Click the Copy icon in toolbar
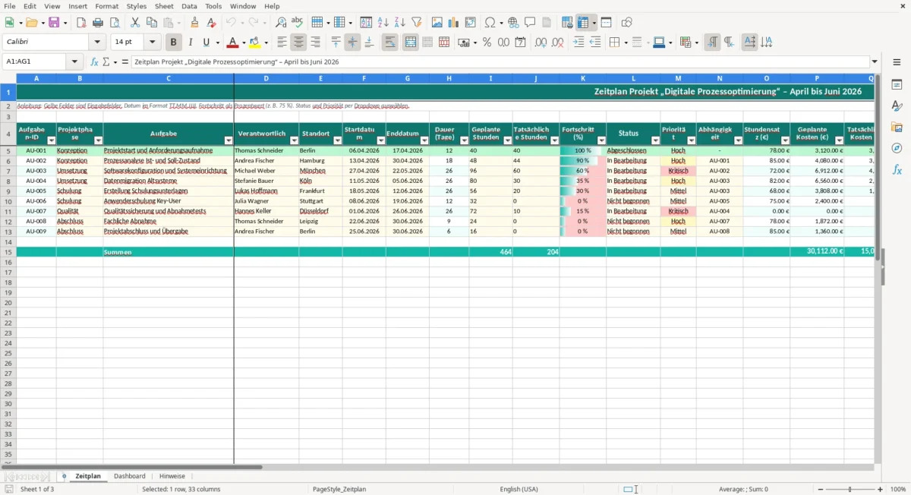This screenshot has width=911, height=495. coord(151,23)
